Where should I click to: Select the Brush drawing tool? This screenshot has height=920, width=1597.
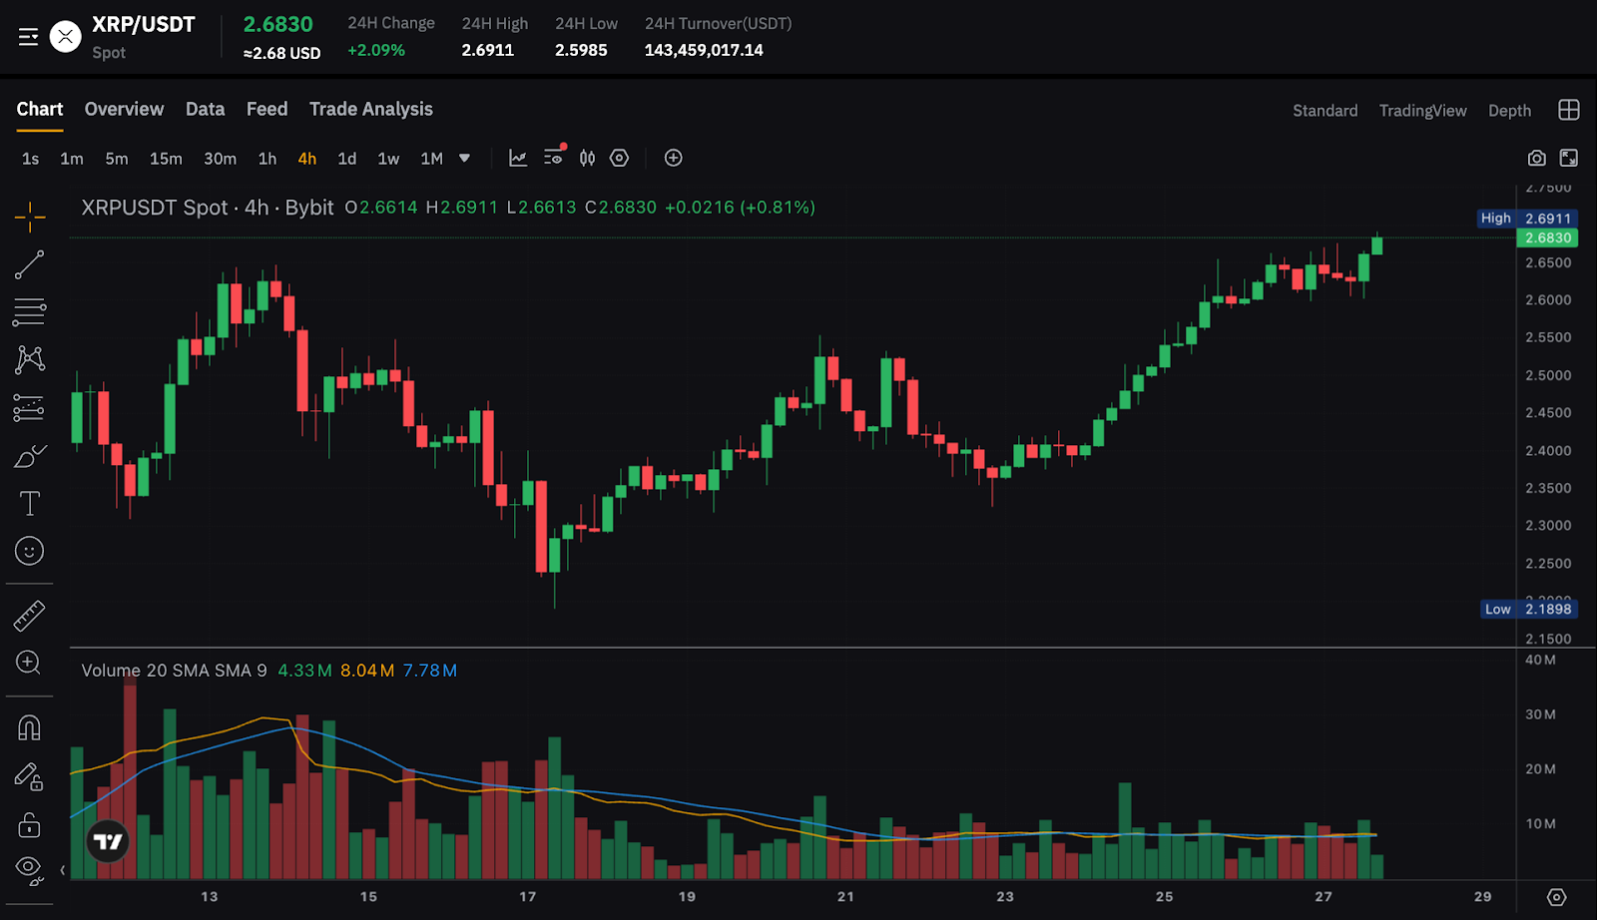[x=29, y=455]
